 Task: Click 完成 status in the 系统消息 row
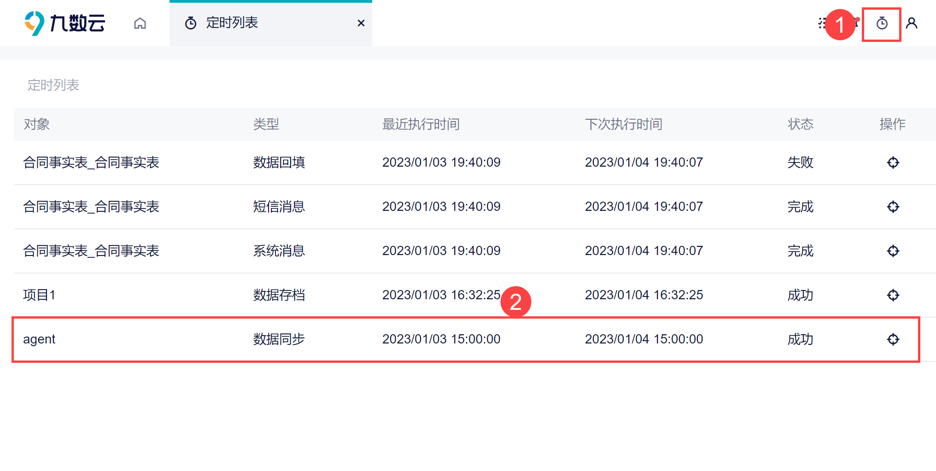pyautogui.click(x=801, y=251)
